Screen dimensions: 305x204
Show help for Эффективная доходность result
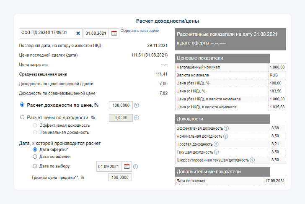[x=226, y=128]
